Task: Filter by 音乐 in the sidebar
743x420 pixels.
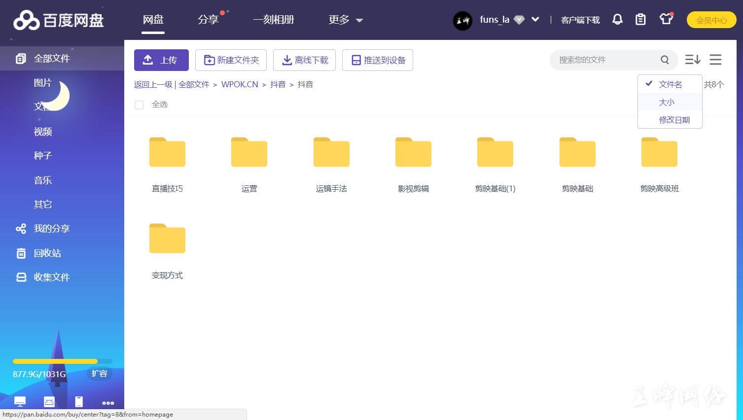Action: (42, 180)
